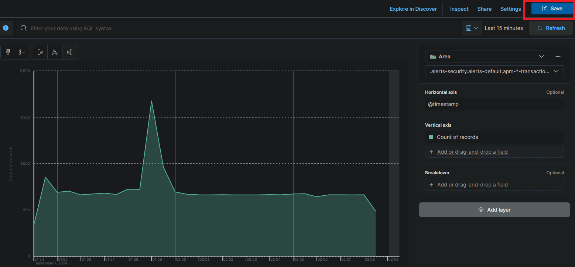Click the calendar quick-select icon
This screenshot has width=575, height=267.
point(472,28)
